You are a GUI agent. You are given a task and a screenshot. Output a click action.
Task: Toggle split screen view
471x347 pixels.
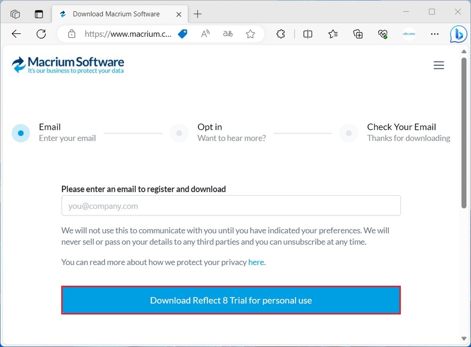(x=308, y=34)
